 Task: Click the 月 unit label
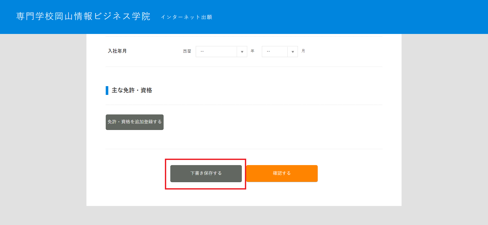(303, 51)
